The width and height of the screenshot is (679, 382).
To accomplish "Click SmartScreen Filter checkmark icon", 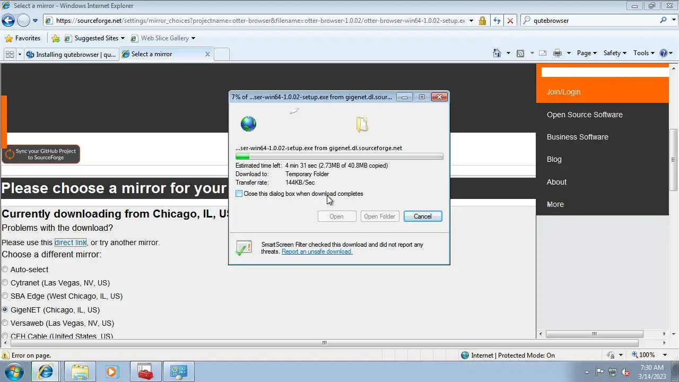I will [x=244, y=248].
